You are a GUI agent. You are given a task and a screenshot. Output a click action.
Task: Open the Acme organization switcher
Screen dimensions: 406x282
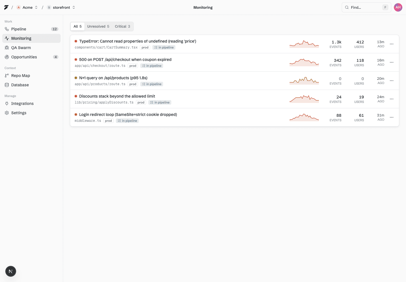click(x=27, y=7)
